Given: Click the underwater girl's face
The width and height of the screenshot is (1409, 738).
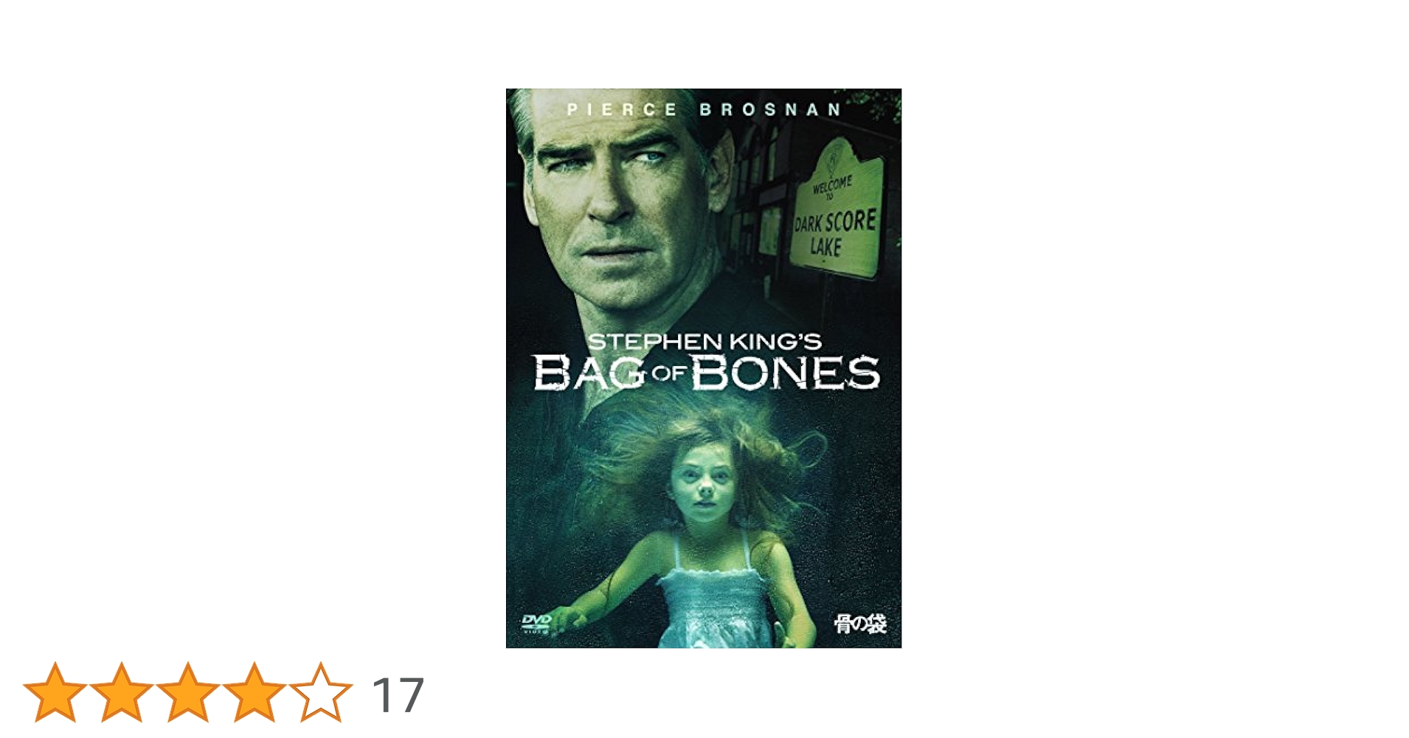Looking at the screenshot, I should tap(704, 483).
